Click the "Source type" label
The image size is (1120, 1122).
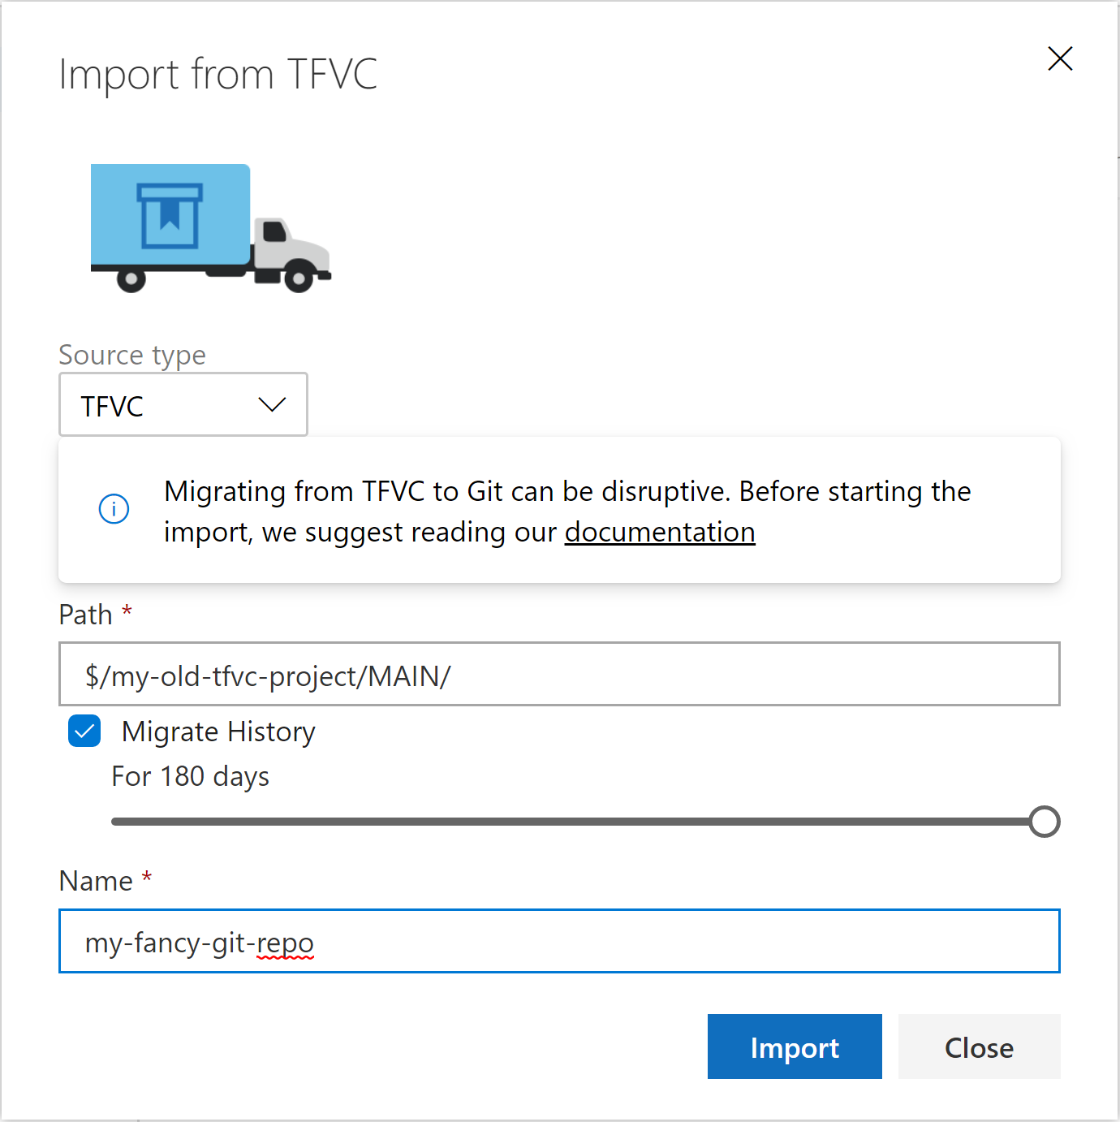pyautogui.click(x=132, y=355)
